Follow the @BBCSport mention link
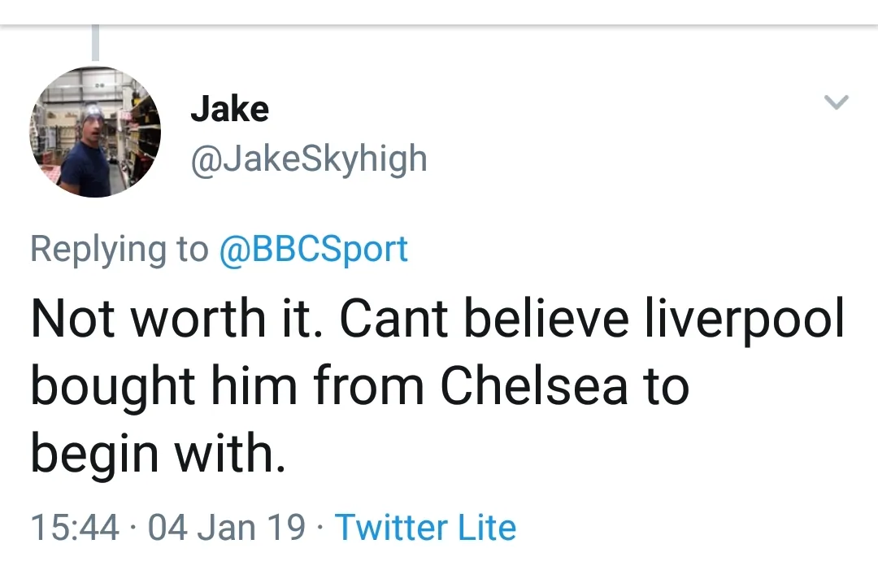The image size is (878, 570). [x=313, y=249]
